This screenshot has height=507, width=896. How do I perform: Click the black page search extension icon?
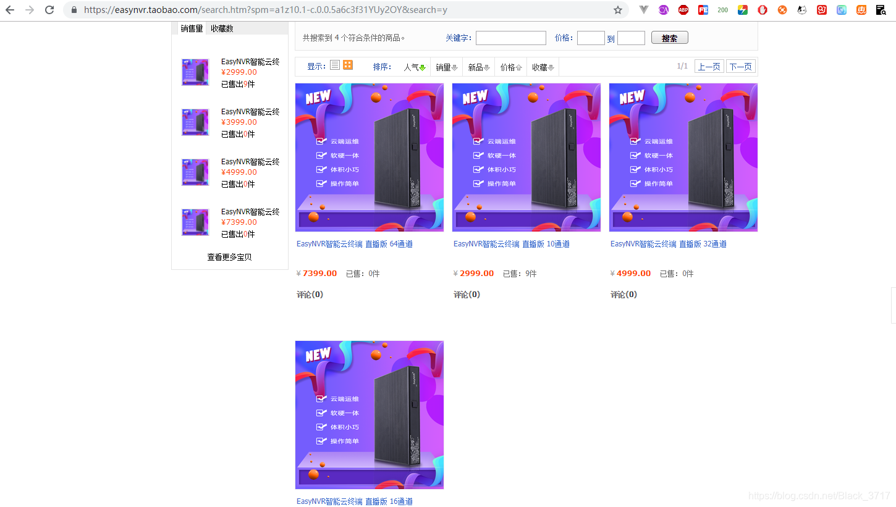pos(881,10)
